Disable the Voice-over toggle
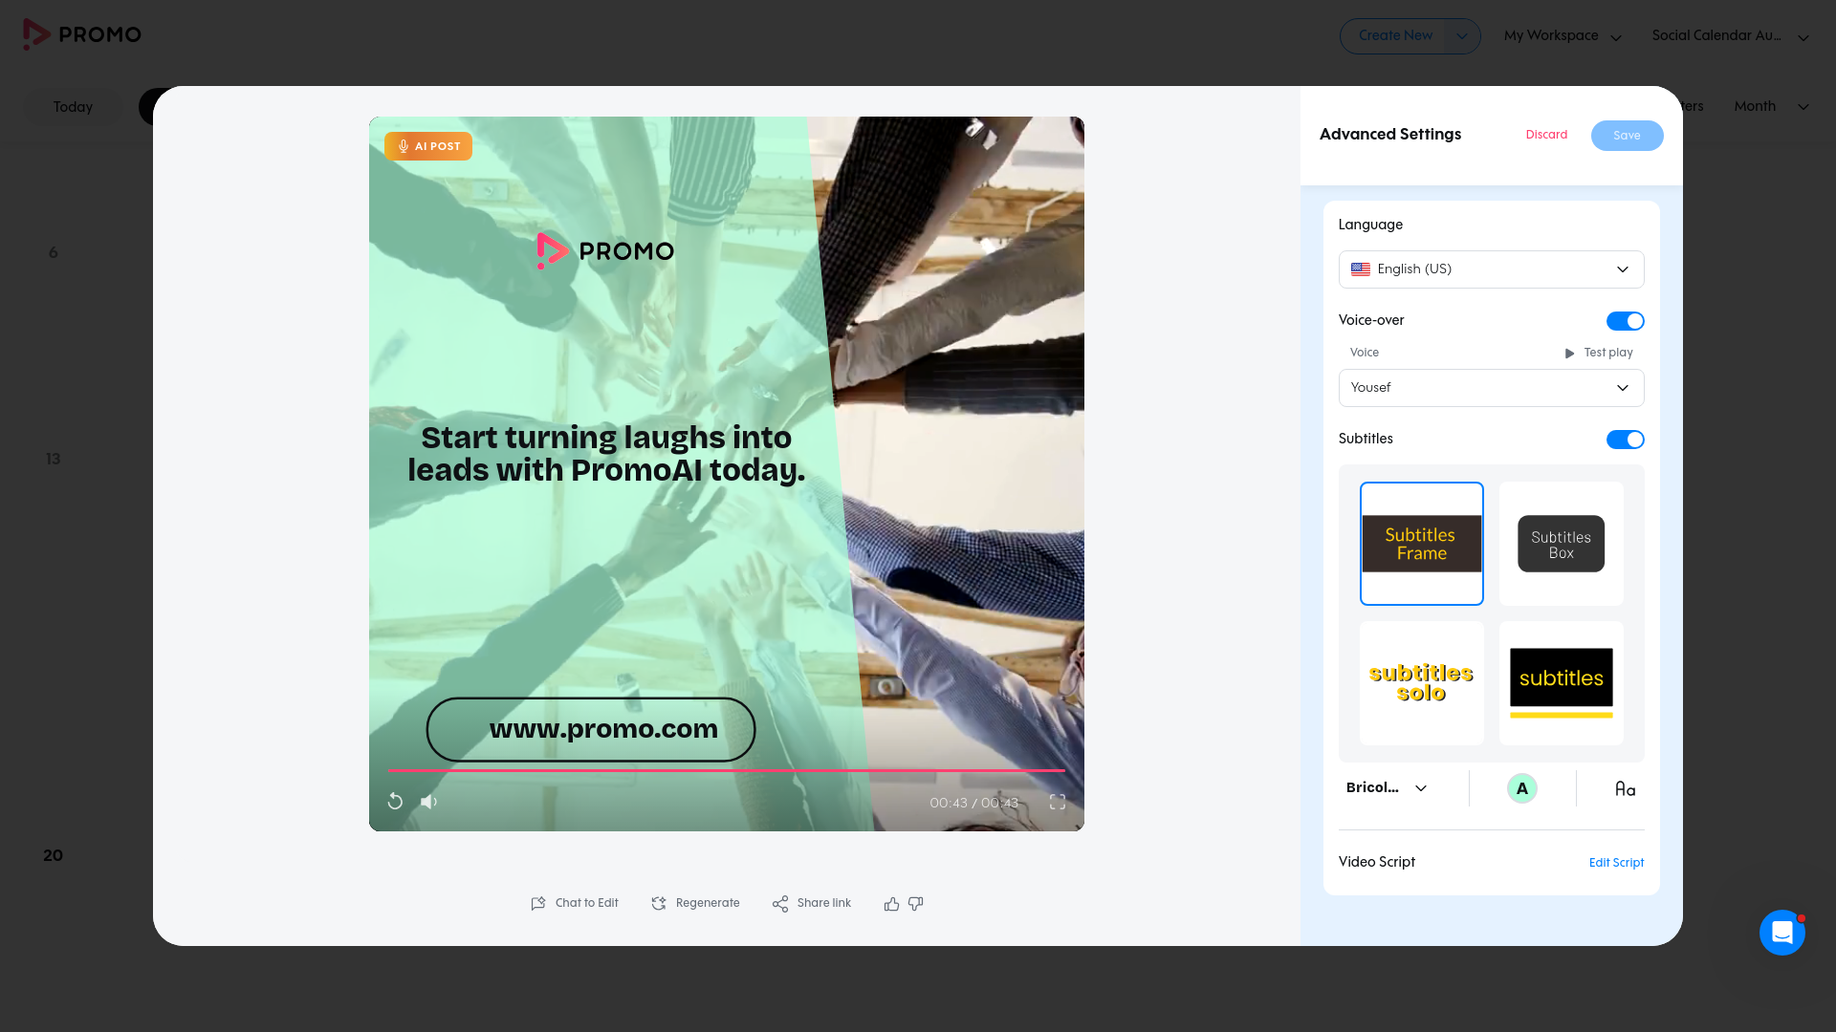The height and width of the screenshot is (1032, 1836). (x=1625, y=320)
